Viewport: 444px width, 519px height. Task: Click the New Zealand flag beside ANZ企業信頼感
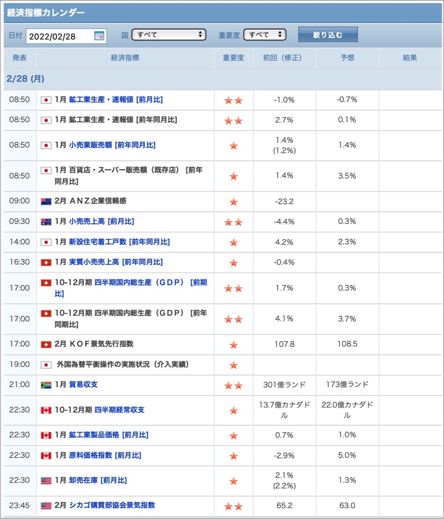[x=46, y=202]
